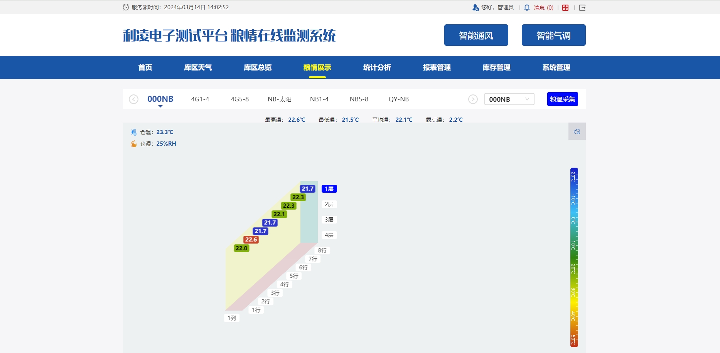Viewport: 720px width, 353px height.
Task: Click the warehouse temperature value 23.3℃
Action: tap(165, 132)
